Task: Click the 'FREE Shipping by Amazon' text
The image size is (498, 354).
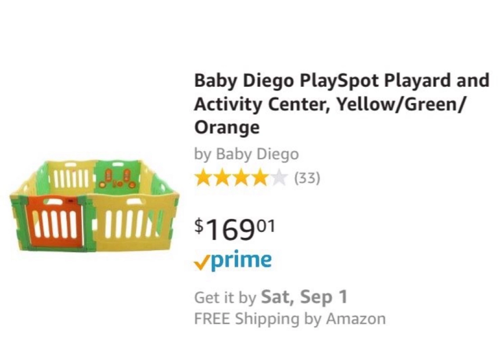Action: (x=290, y=319)
